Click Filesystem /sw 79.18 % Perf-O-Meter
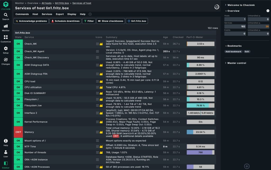271x170 pixels. pos(201,105)
